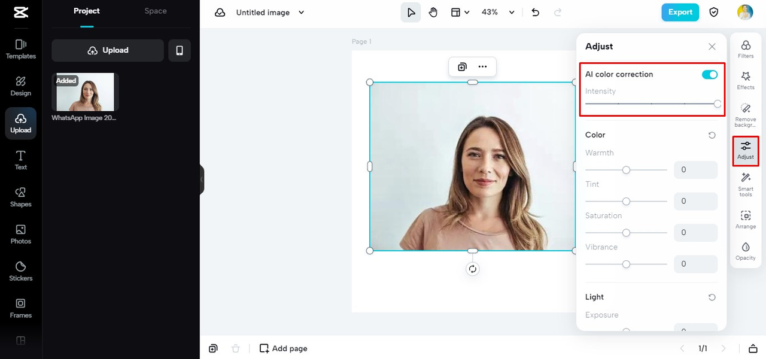Open the Effects panel
The height and width of the screenshot is (359, 766).
click(x=746, y=80)
